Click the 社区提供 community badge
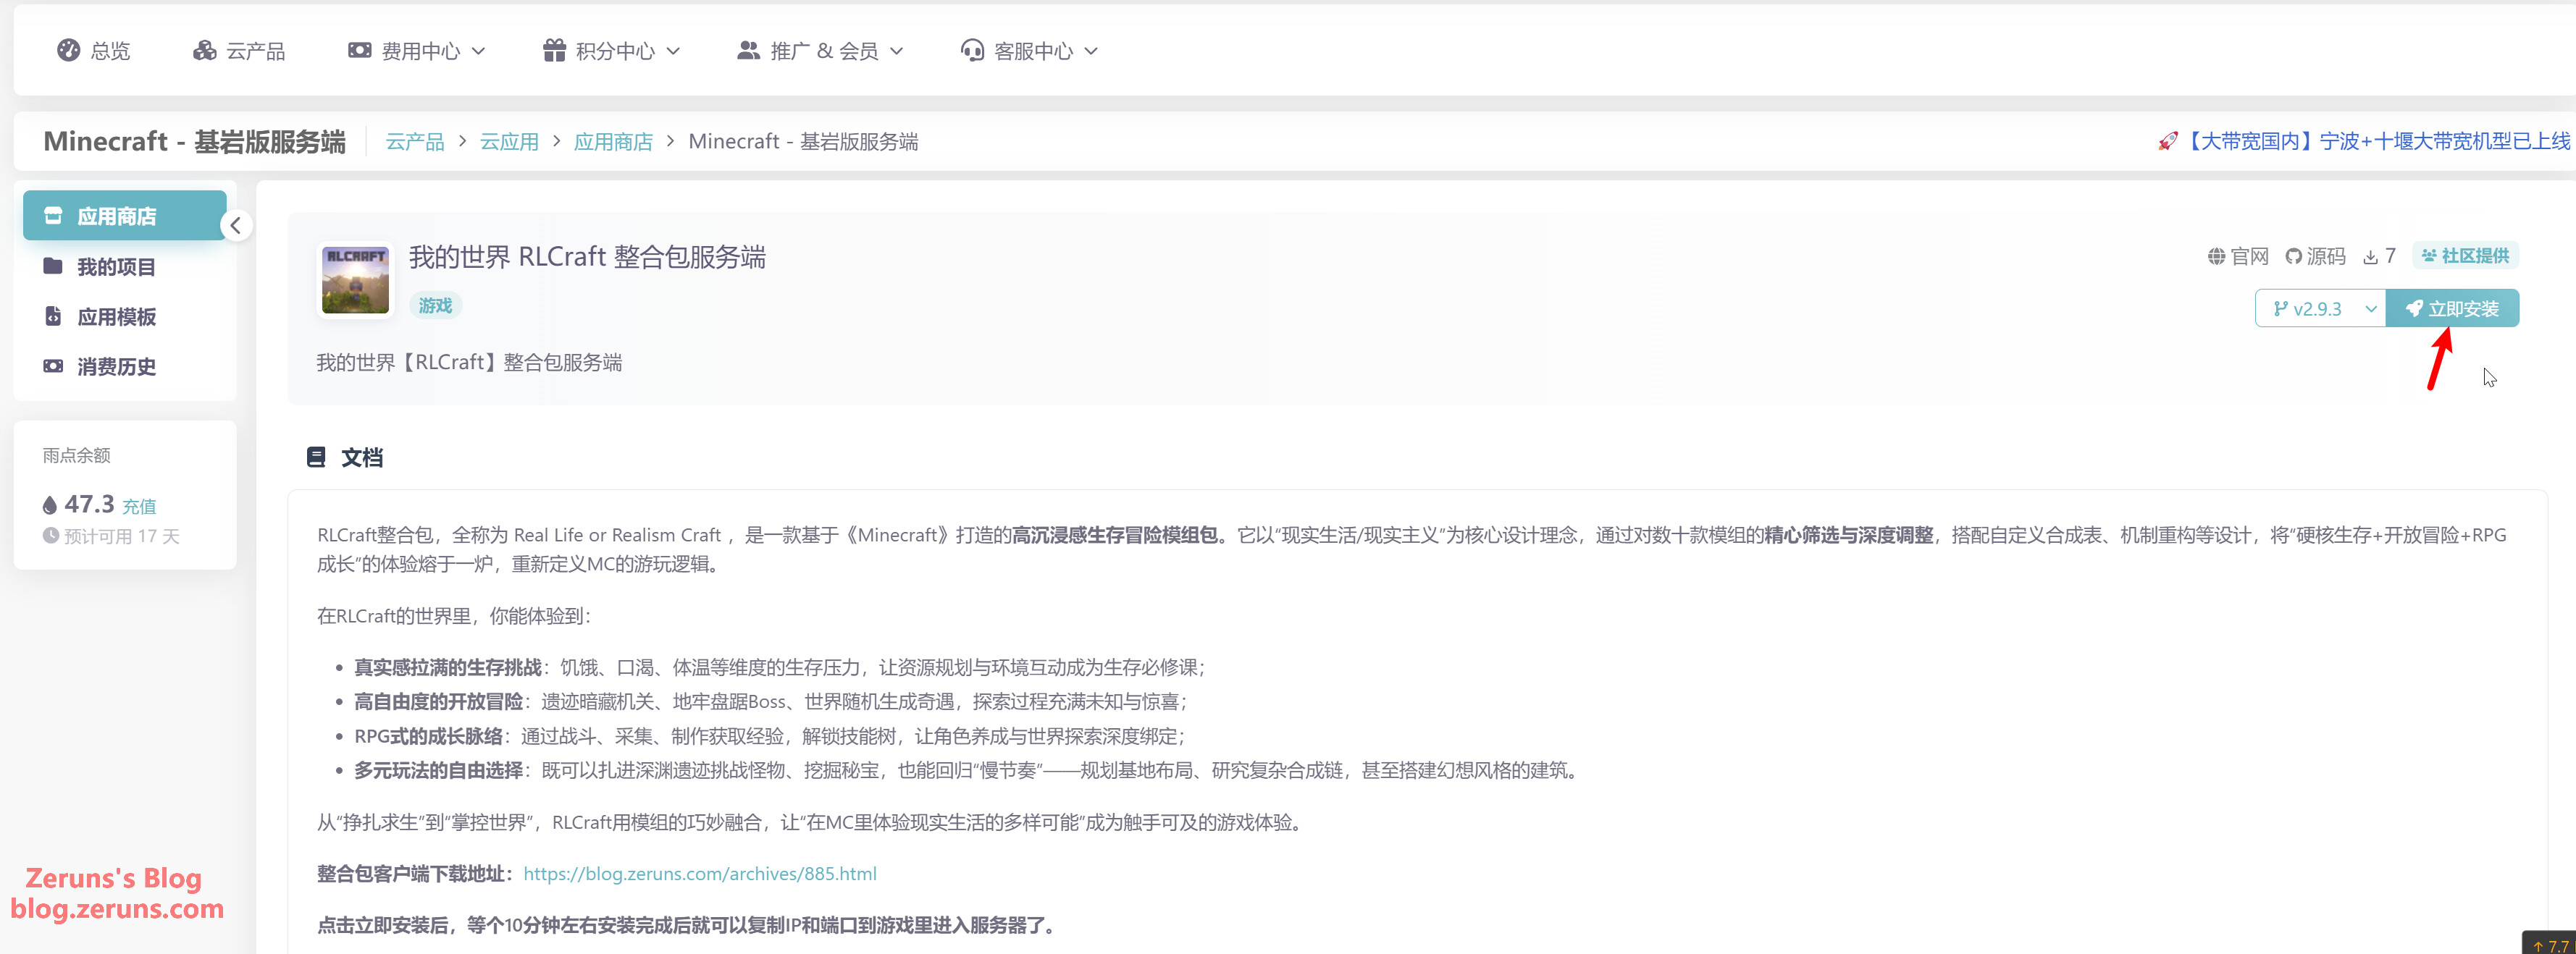 coord(2465,256)
